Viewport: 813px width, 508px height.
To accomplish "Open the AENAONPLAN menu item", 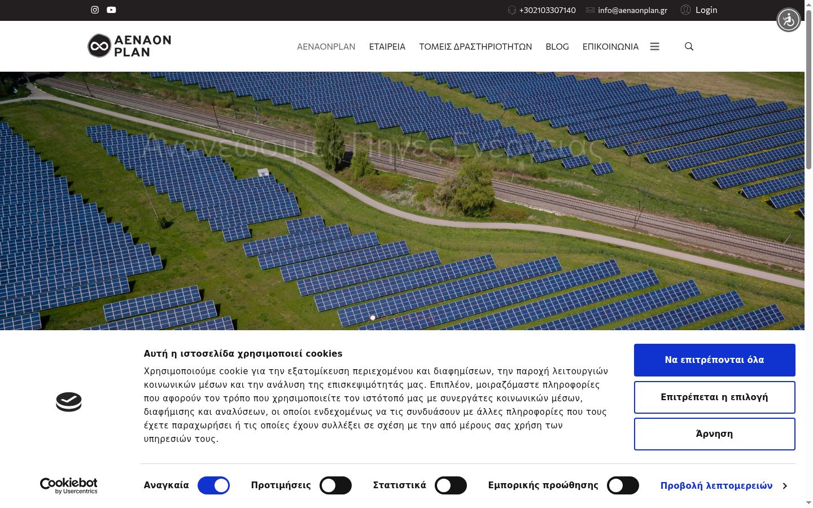I will point(326,46).
